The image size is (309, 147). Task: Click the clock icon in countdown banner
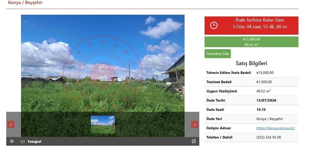coord(214,25)
